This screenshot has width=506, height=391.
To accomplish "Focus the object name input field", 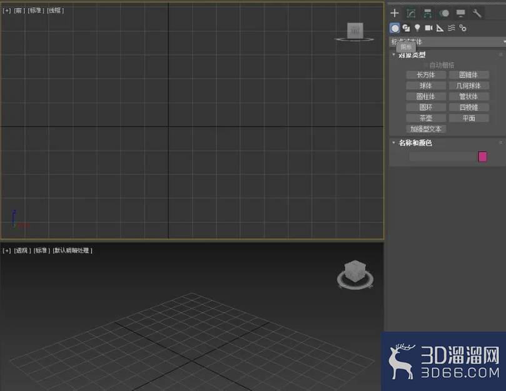I will click(x=442, y=157).
